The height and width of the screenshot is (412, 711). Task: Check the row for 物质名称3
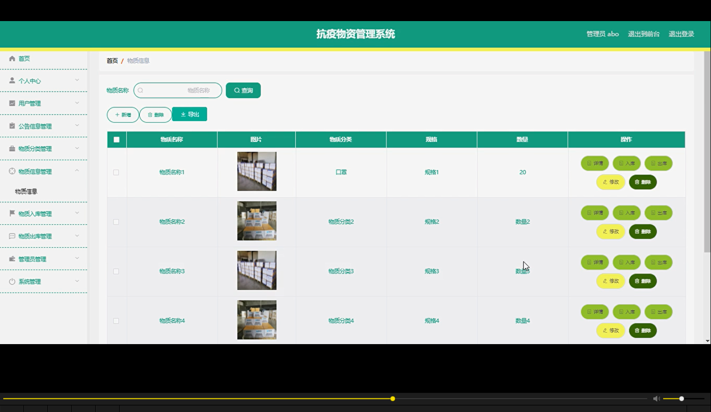[116, 272]
